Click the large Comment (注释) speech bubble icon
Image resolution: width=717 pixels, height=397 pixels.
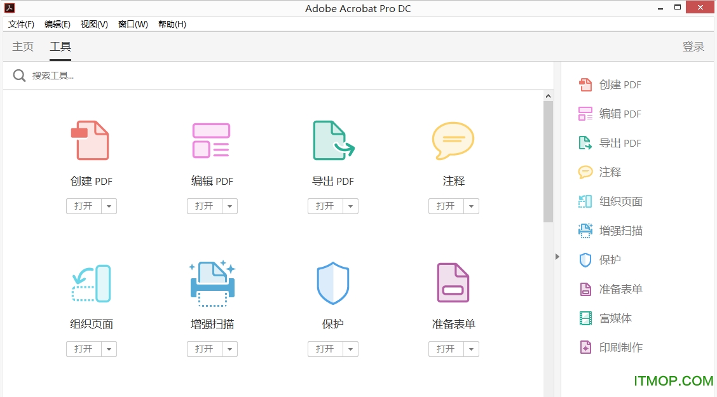coord(453,141)
